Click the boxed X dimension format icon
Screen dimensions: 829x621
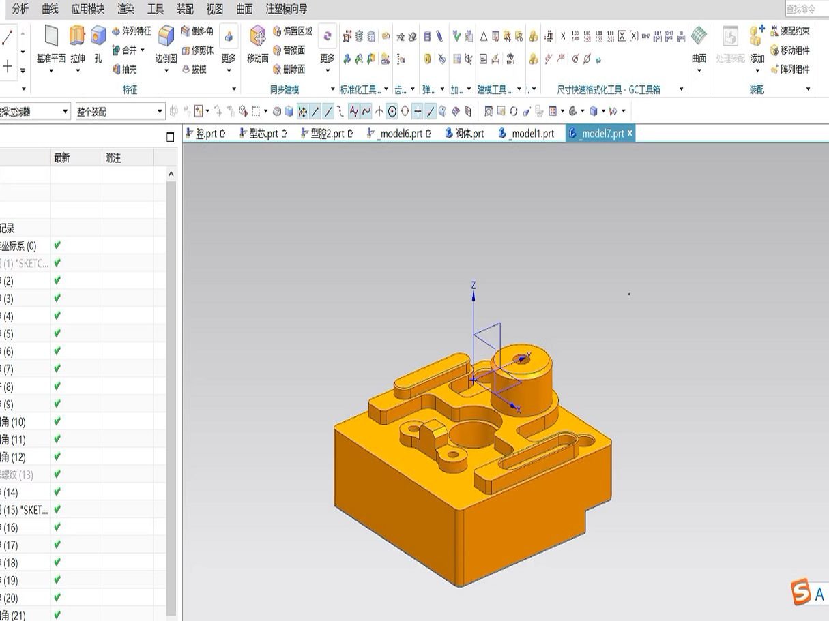(x=622, y=36)
